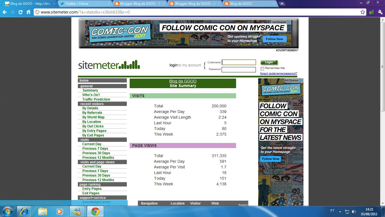Viewport: 385px width, 217px height.
Task: View recent visitors By Entry Pages
Action: coord(94,131)
